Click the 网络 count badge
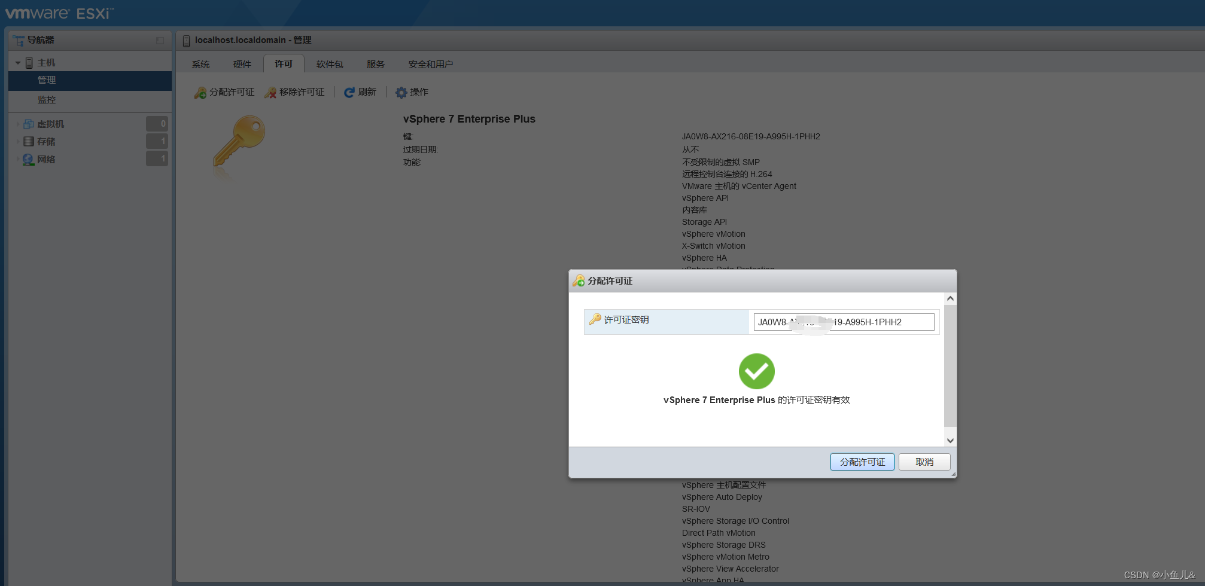Image resolution: width=1205 pixels, height=586 pixels. [x=157, y=158]
